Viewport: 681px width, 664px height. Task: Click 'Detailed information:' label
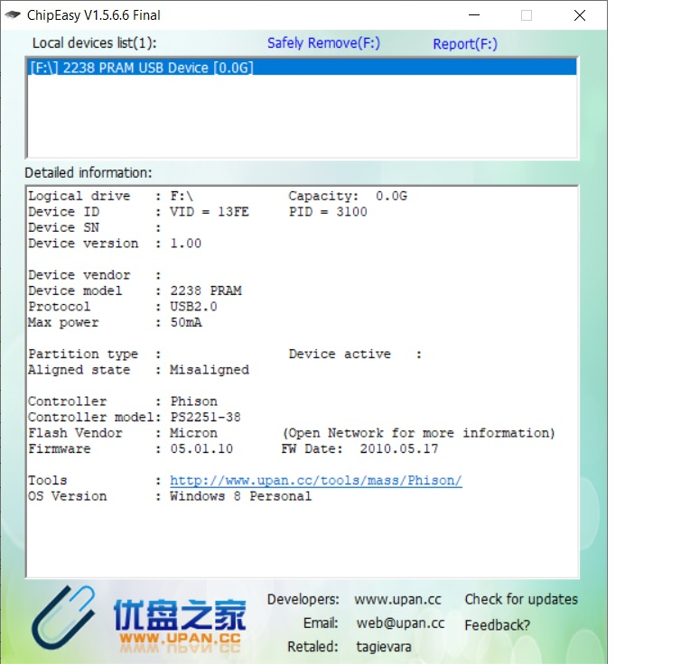click(x=89, y=172)
